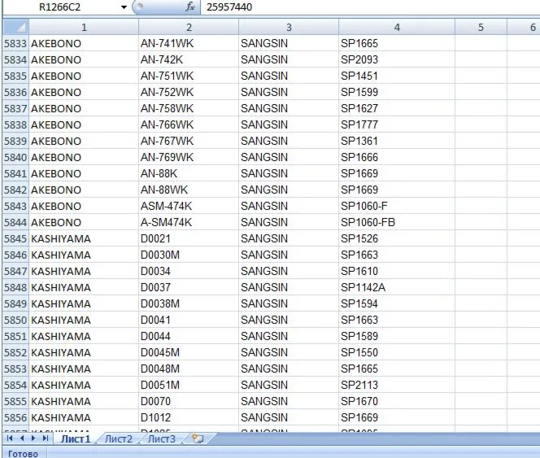This screenshot has width=540, height=458.
Task: Select cell D0030M
Action: click(x=189, y=255)
